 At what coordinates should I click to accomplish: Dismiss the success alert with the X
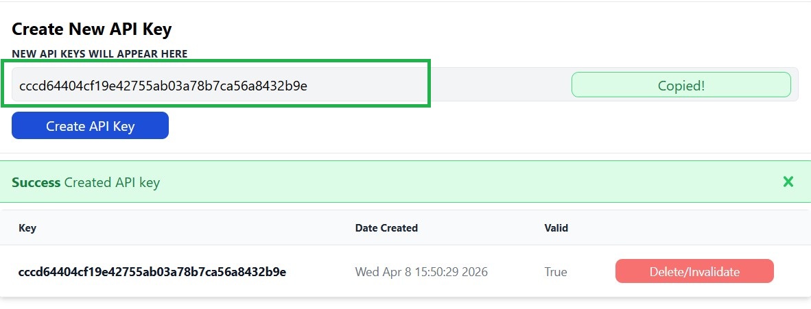(x=788, y=182)
